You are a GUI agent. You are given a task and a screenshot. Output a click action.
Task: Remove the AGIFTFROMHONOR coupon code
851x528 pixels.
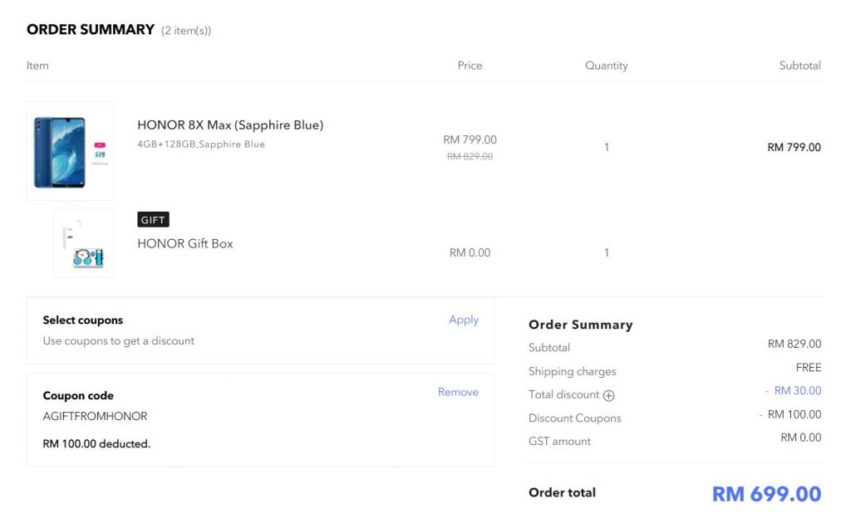pos(458,392)
